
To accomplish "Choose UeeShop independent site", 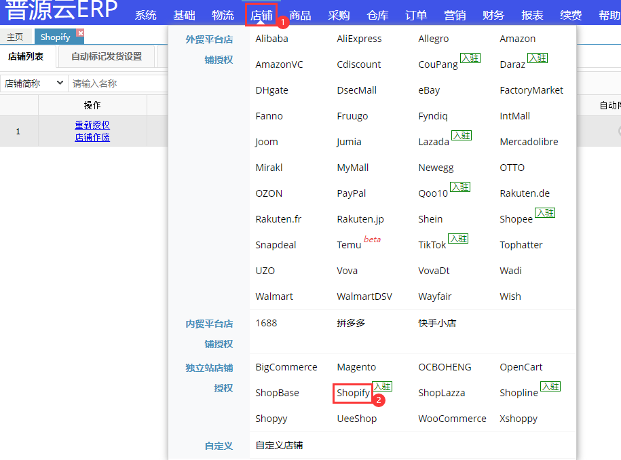I will click(x=357, y=419).
